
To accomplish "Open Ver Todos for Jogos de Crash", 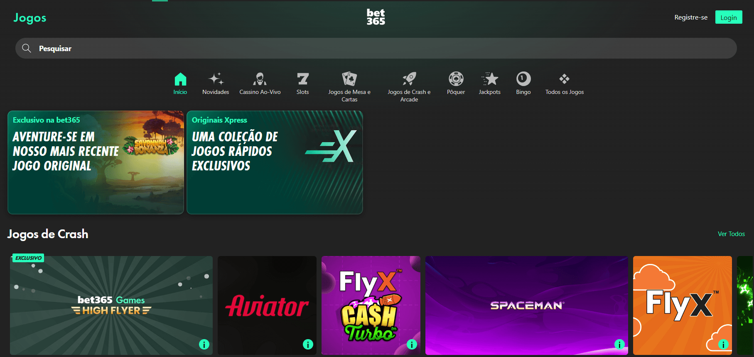I will point(731,234).
